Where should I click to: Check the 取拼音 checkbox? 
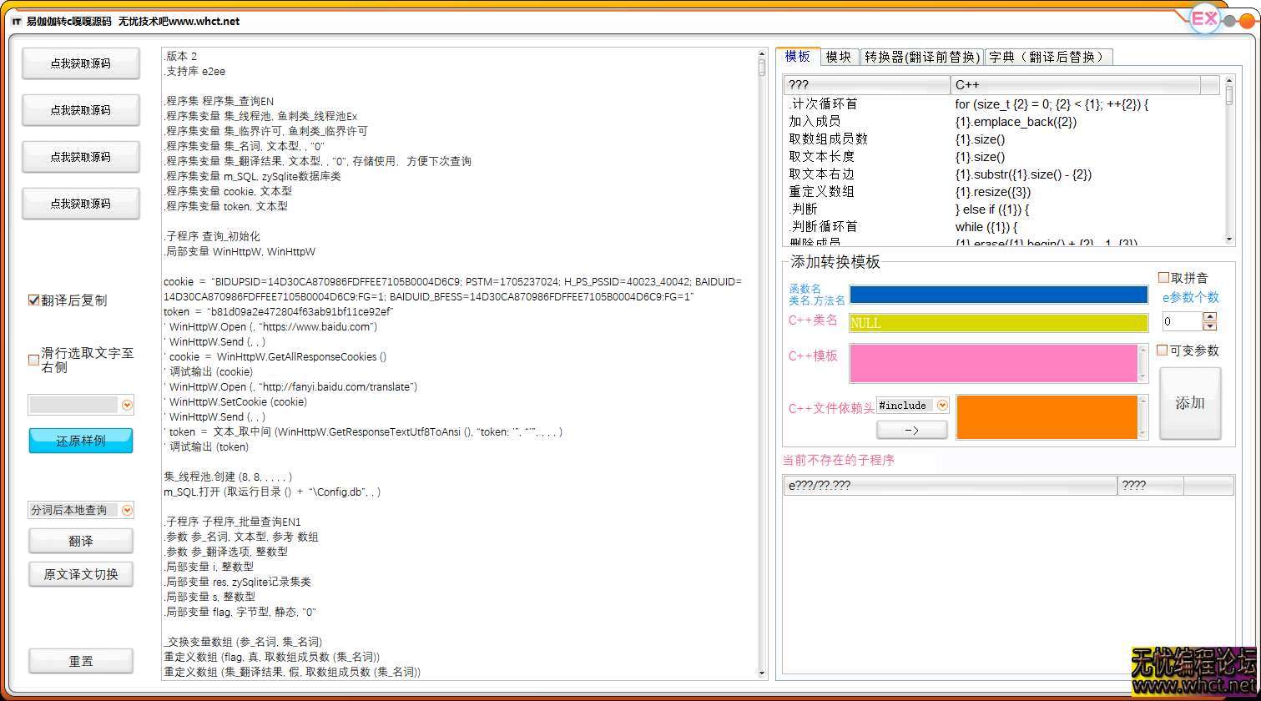coord(1163,277)
